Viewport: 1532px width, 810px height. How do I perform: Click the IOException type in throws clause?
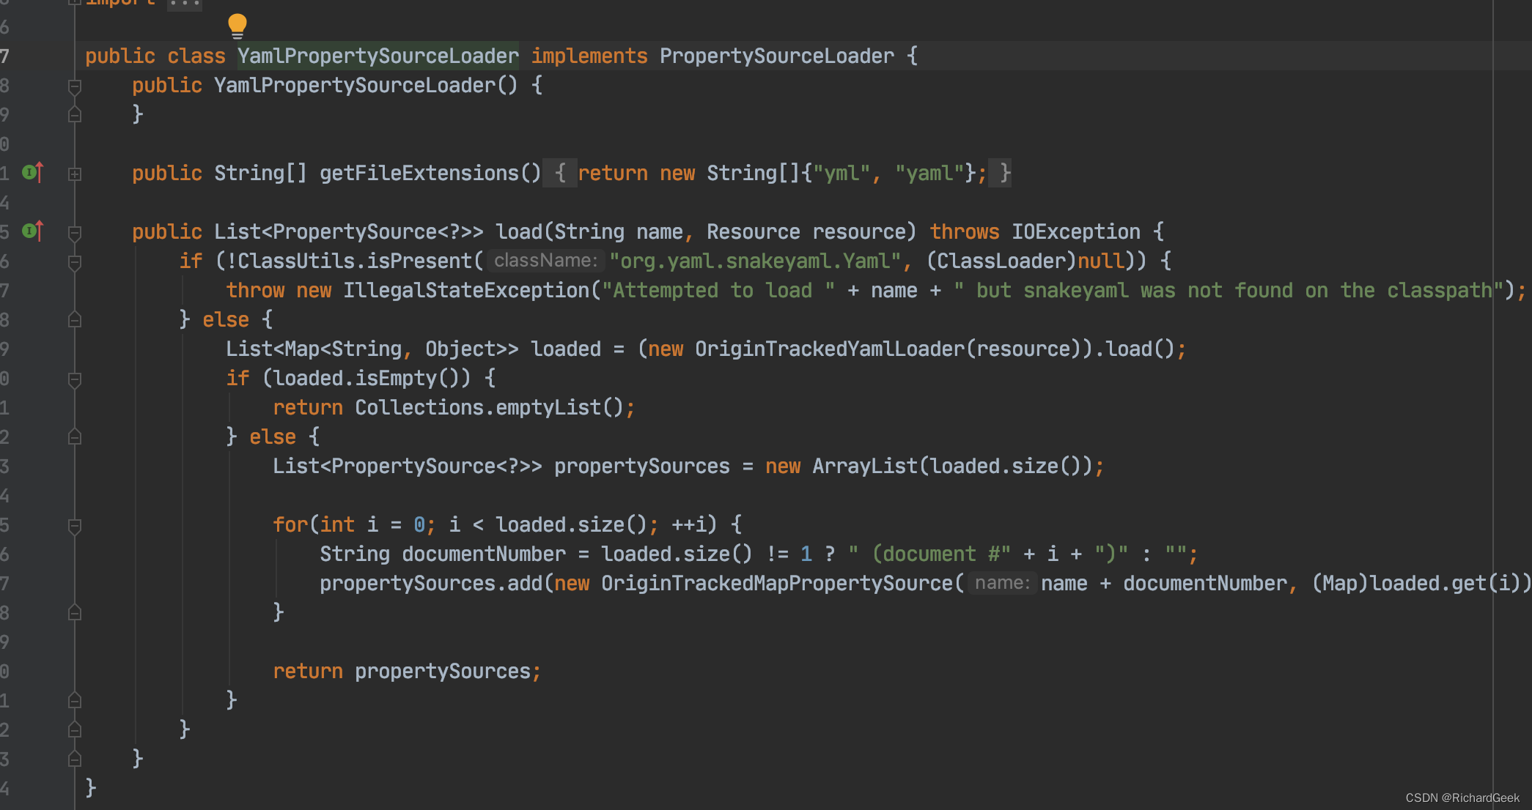(1075, 232)
